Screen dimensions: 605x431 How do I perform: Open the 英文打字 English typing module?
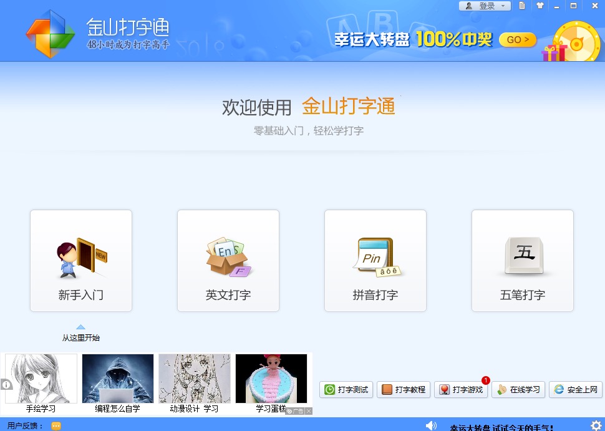tap(228, 261)
